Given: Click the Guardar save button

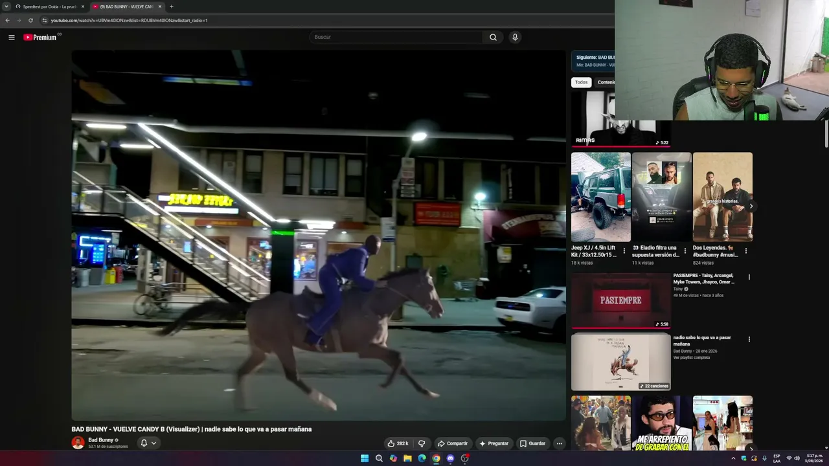Looking at the screenshot, I should pos(532,443).
